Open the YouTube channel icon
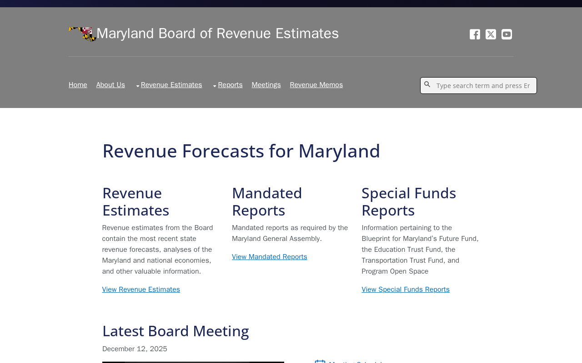 (x=507, y=34)
